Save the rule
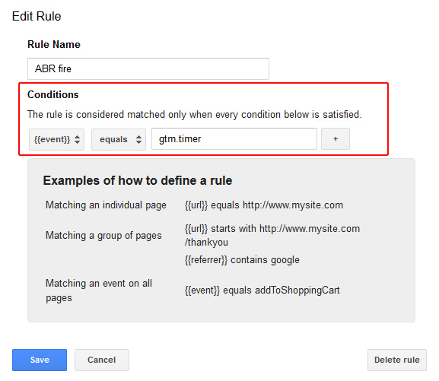This screenshot has width=439, height=381. tap(40, 360)
